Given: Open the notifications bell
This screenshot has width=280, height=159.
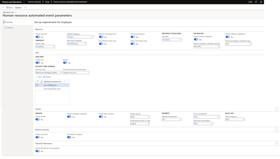Looking at the screenshot, I should (261, 2).
